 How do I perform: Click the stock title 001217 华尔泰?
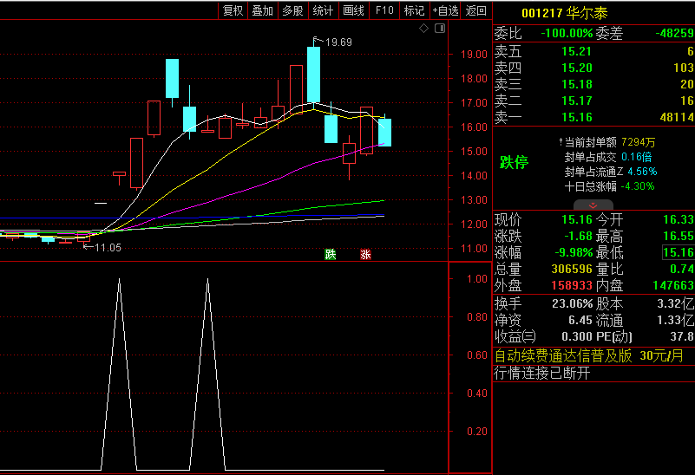coord(564,13)
